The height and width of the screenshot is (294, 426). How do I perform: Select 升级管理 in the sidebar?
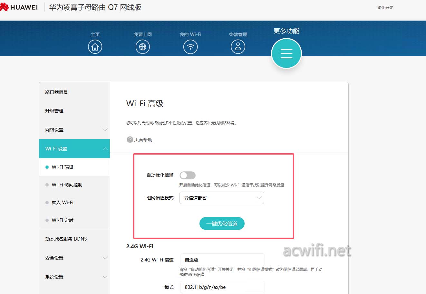tap(74, 111)
